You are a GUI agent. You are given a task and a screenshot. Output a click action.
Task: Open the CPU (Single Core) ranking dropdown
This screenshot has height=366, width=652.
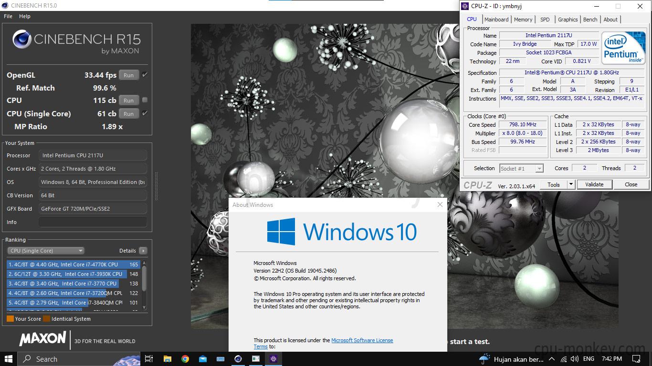46,251
